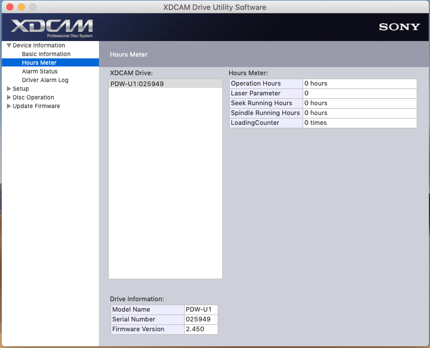Image resolution: width=430 pixels, height=348 pixels.
Task: Click the window title XDCAM Drive Utility Software
Action: pyautogui.click(x=215, y=7)
